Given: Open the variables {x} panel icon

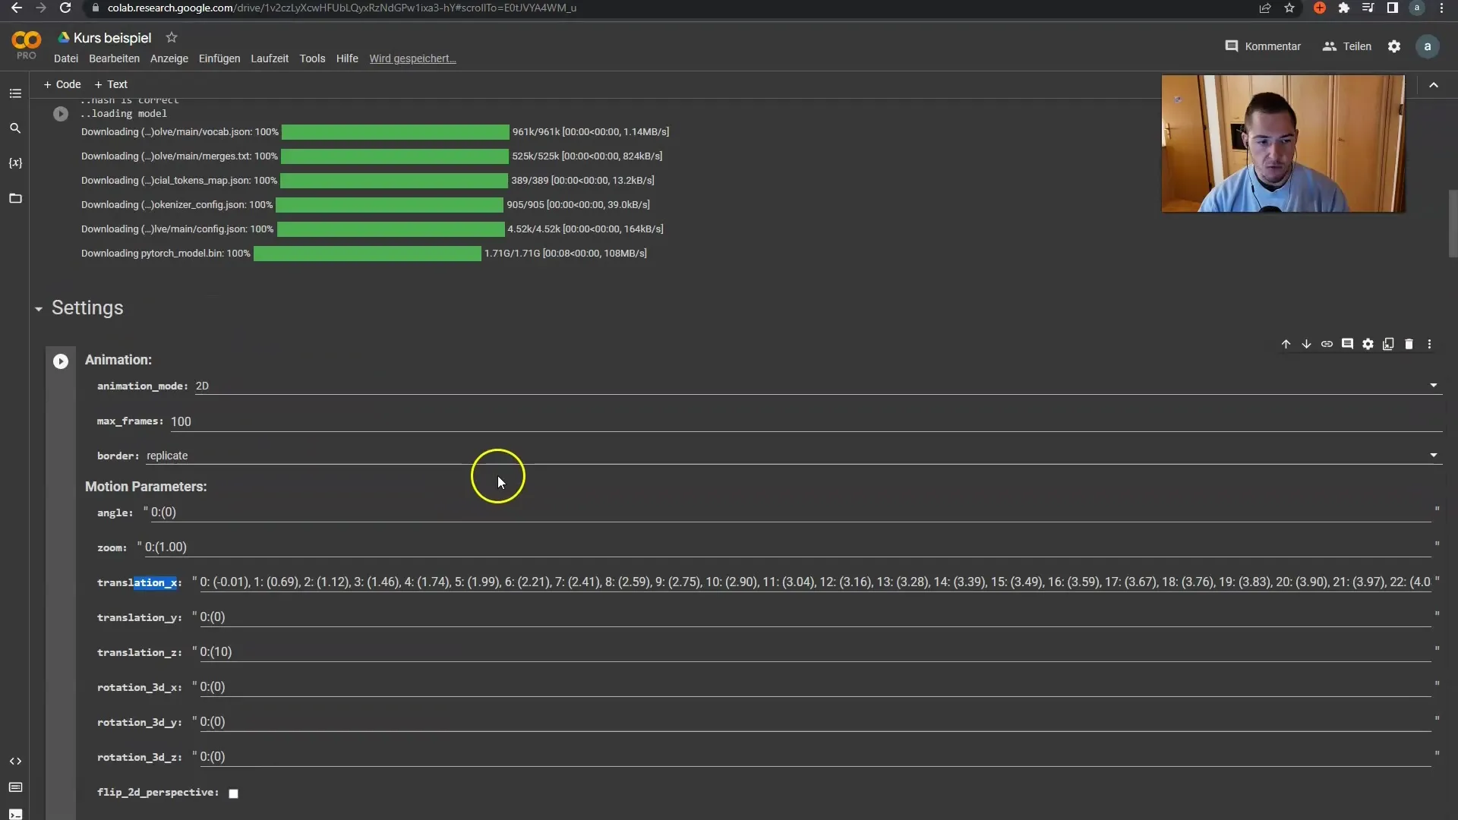Looking at the screenshot, I should pos(15,163).
